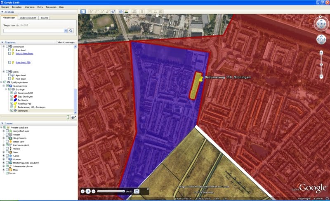
Task: Click the Add Image Overlay toolbar icon
Action: [x=107, y=12]
